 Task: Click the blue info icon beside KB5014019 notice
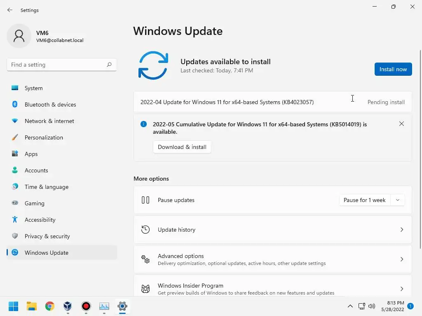tap(143, 124)
